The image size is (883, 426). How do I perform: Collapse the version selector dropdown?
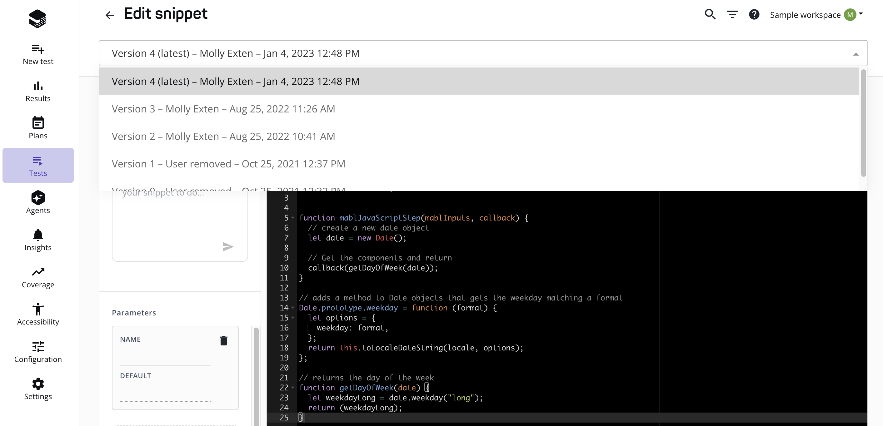click(856, 53)
